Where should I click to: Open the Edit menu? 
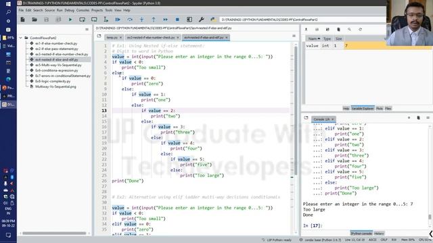click(28, 10)
